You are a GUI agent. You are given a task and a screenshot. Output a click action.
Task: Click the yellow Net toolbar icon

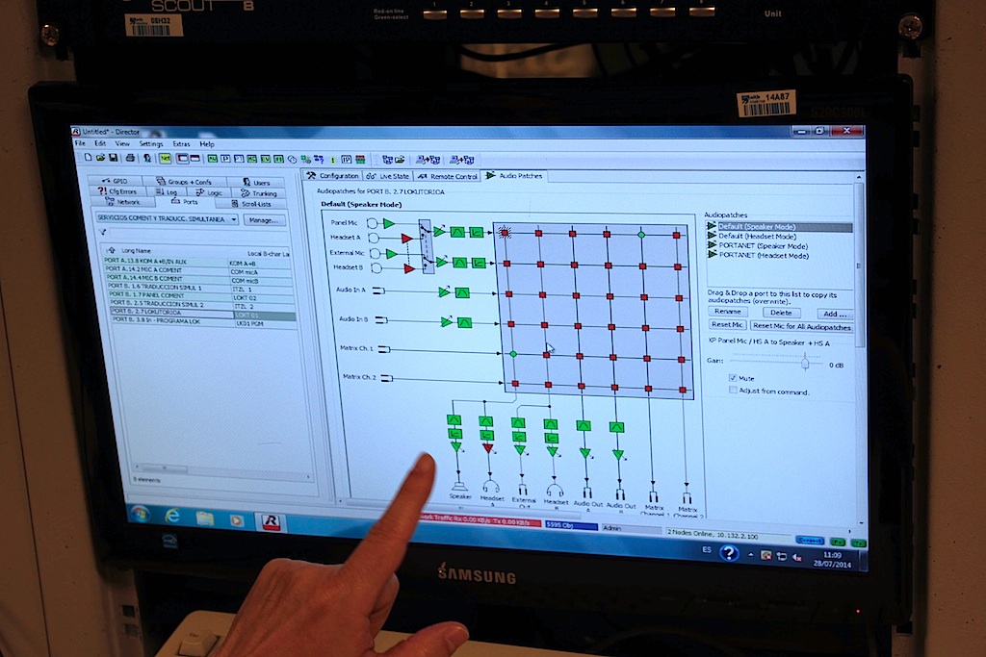coord(165,159)
